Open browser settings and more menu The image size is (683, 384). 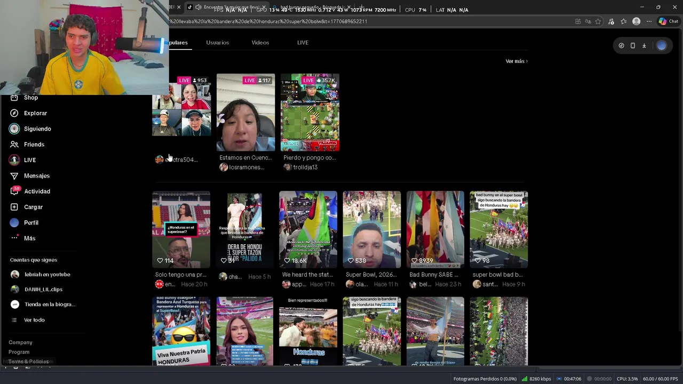tap(649, 21)
